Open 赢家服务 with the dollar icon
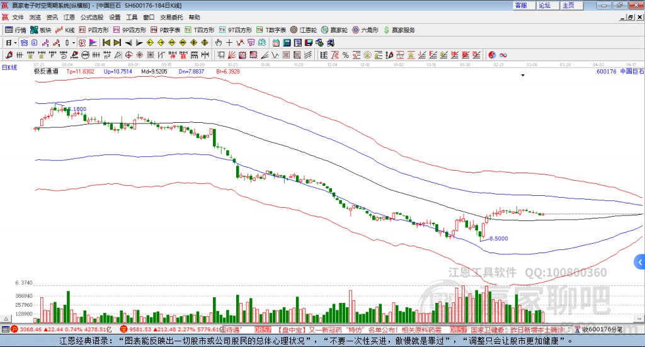The height and width of the screenshot is (347, 645). tap(399, 30)
